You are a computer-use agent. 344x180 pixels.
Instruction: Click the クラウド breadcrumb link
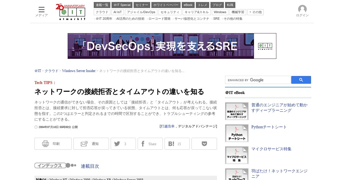click(x=52, y=71)
